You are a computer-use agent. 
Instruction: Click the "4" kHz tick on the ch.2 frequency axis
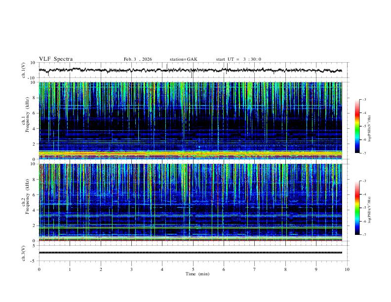[x=35, y=210]
